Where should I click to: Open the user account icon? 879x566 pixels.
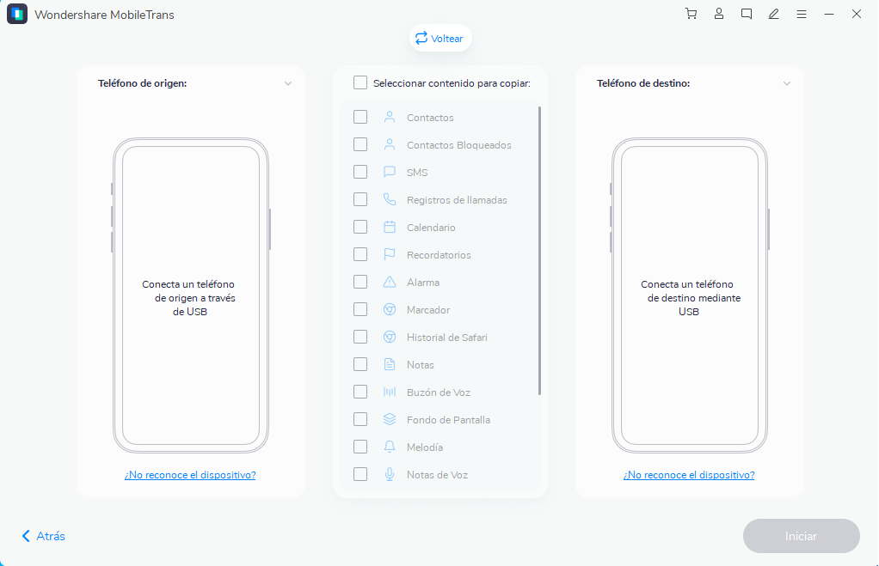click(x=719, y=14)
